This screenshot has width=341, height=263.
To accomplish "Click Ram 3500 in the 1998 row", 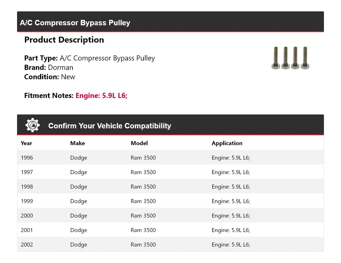I will (x=143, y=187).
